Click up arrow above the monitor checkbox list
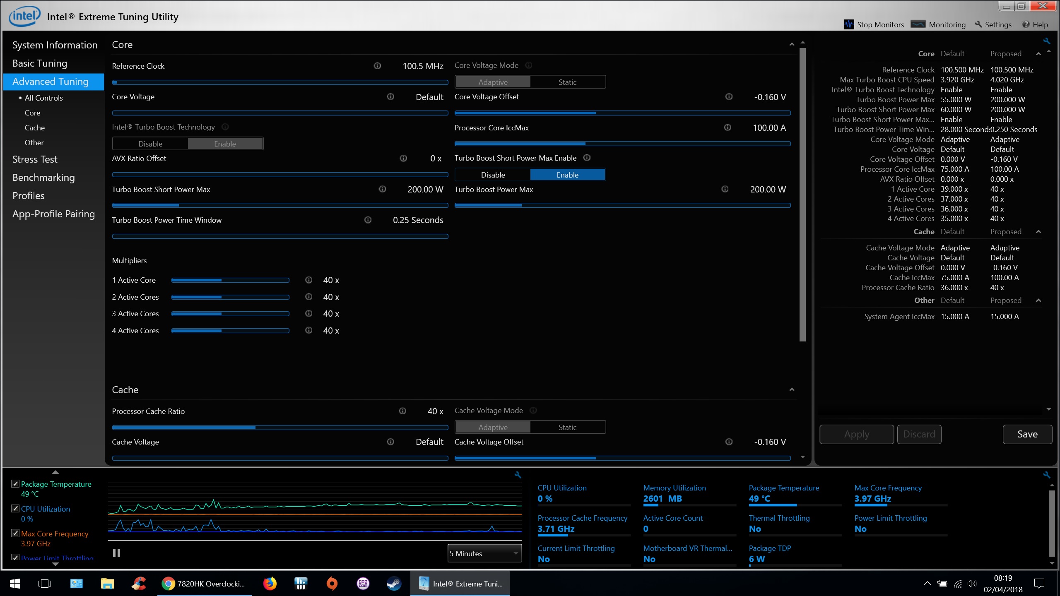1060x596 pixels. point(55,472)
